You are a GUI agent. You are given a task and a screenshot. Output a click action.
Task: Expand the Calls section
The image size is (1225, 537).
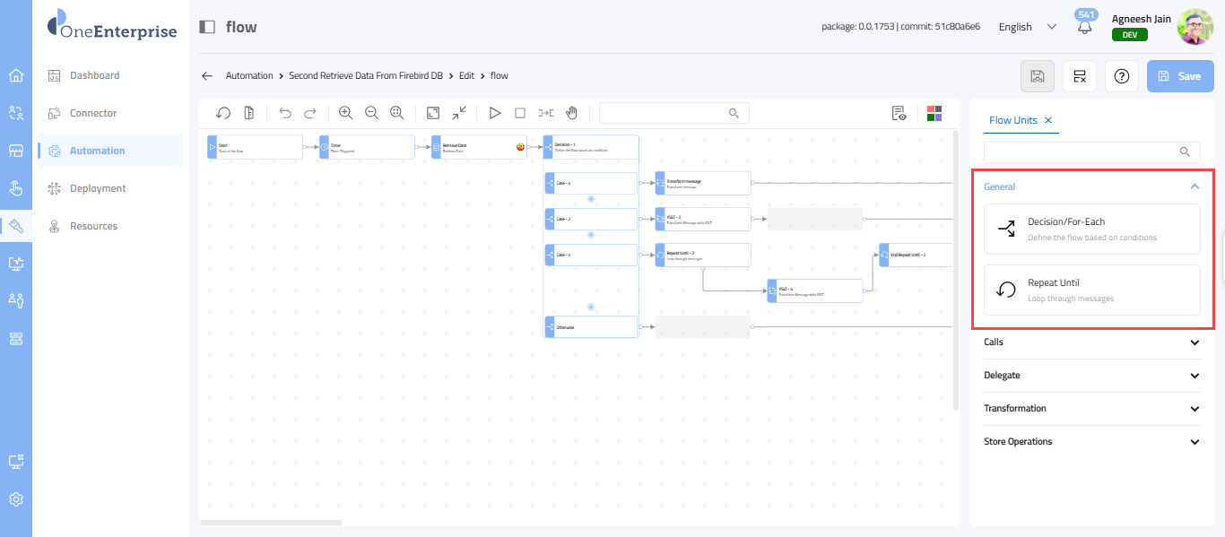(1194, 342)
